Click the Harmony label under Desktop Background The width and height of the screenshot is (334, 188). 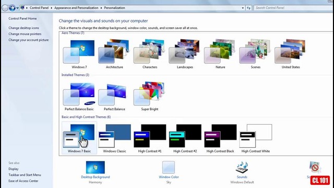(95, 182)
